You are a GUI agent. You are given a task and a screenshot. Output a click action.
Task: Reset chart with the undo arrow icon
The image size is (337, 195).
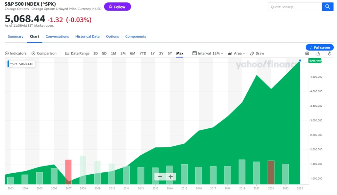click(329, 54)
